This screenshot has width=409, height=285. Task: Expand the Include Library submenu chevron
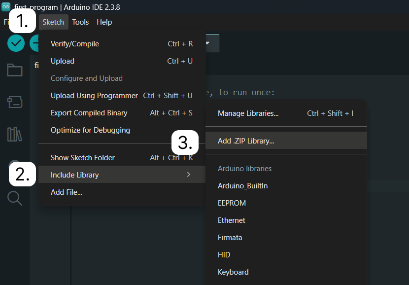189,175
